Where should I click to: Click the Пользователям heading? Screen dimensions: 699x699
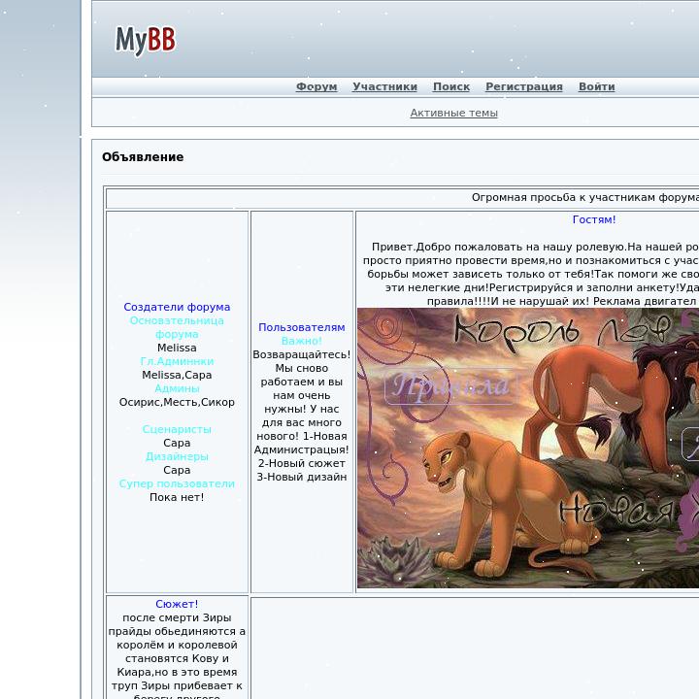302,327
